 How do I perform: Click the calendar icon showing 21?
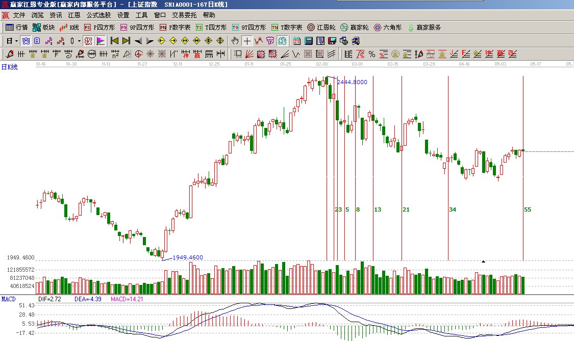pos(297,41)
